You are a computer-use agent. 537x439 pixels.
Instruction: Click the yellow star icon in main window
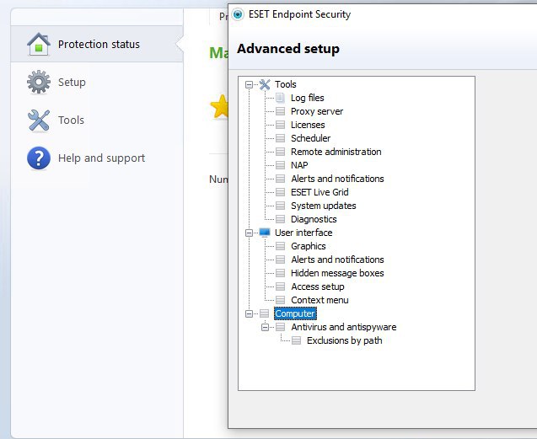coord(219,106)
